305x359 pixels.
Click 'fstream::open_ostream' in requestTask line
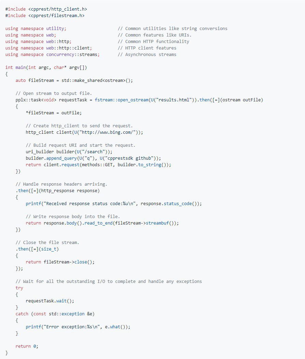point(122,100)
